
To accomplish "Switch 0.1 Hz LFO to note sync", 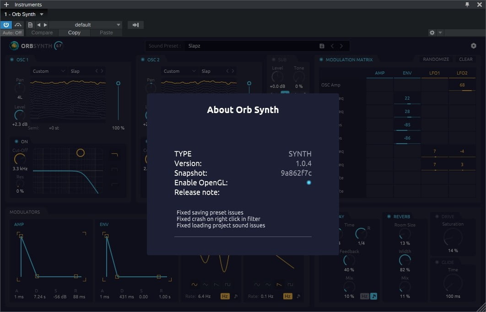I will point(298,296).
